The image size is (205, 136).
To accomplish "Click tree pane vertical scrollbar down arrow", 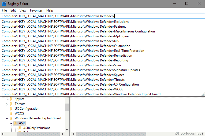I will (67, 130).
